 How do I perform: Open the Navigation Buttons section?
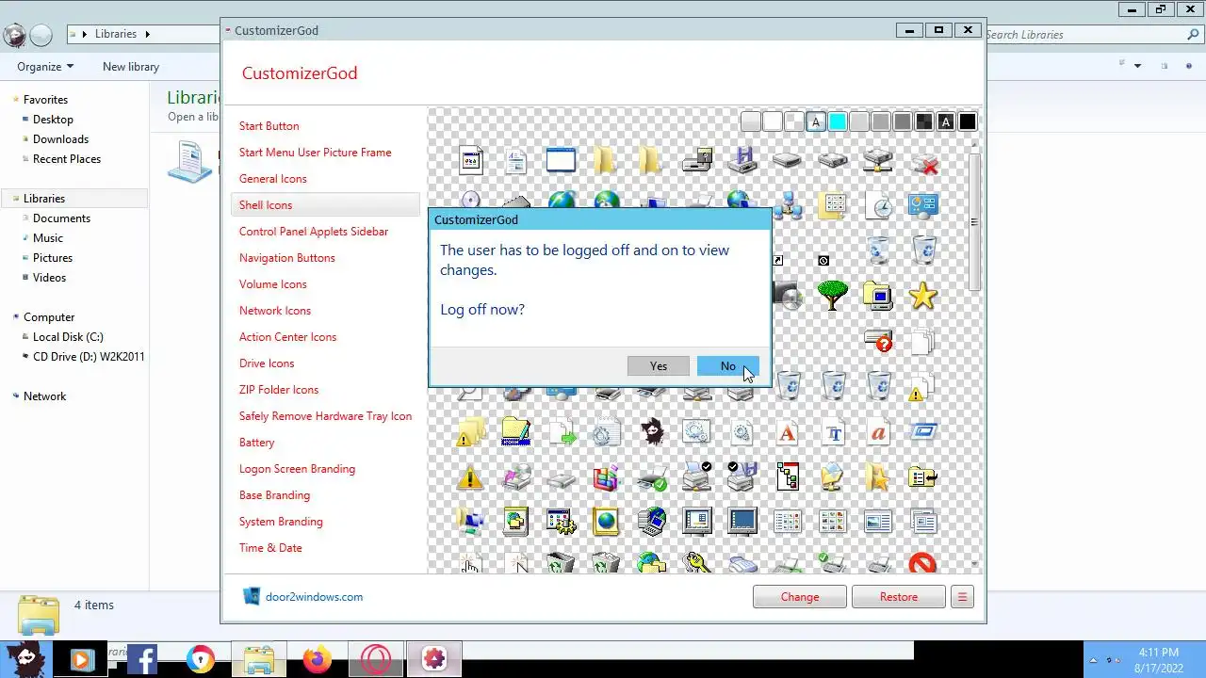[286, 258]
